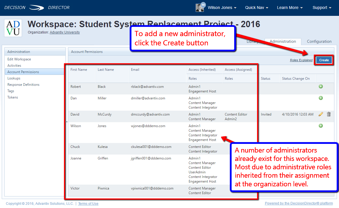Viewport: 339px width, 208px height.
Task: Select email dmiller@advantiv.com
Action: [x=148, y=98]
